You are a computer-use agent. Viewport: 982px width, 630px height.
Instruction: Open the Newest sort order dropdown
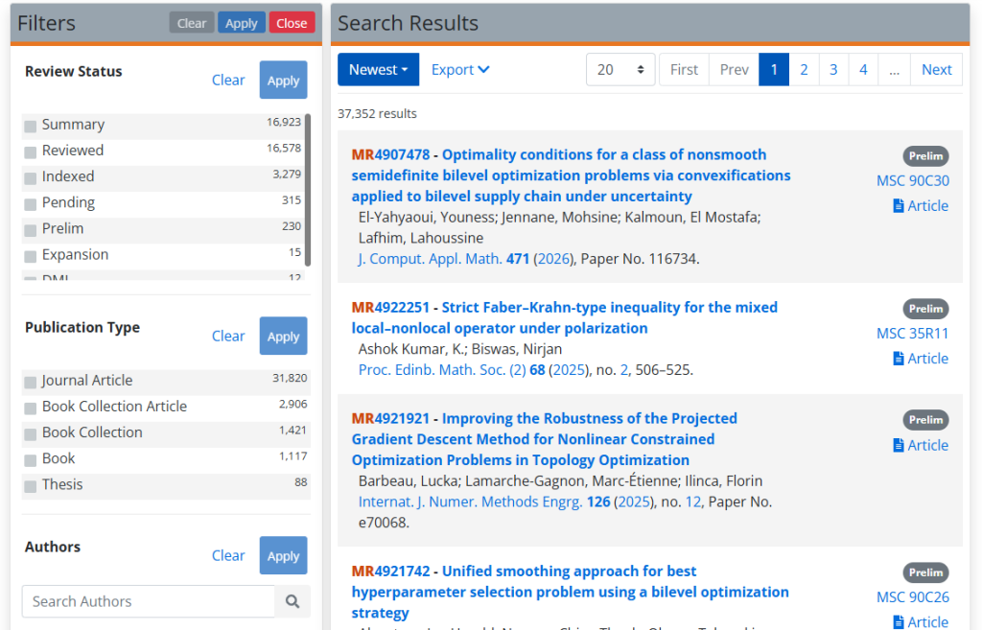click(378, 70)
